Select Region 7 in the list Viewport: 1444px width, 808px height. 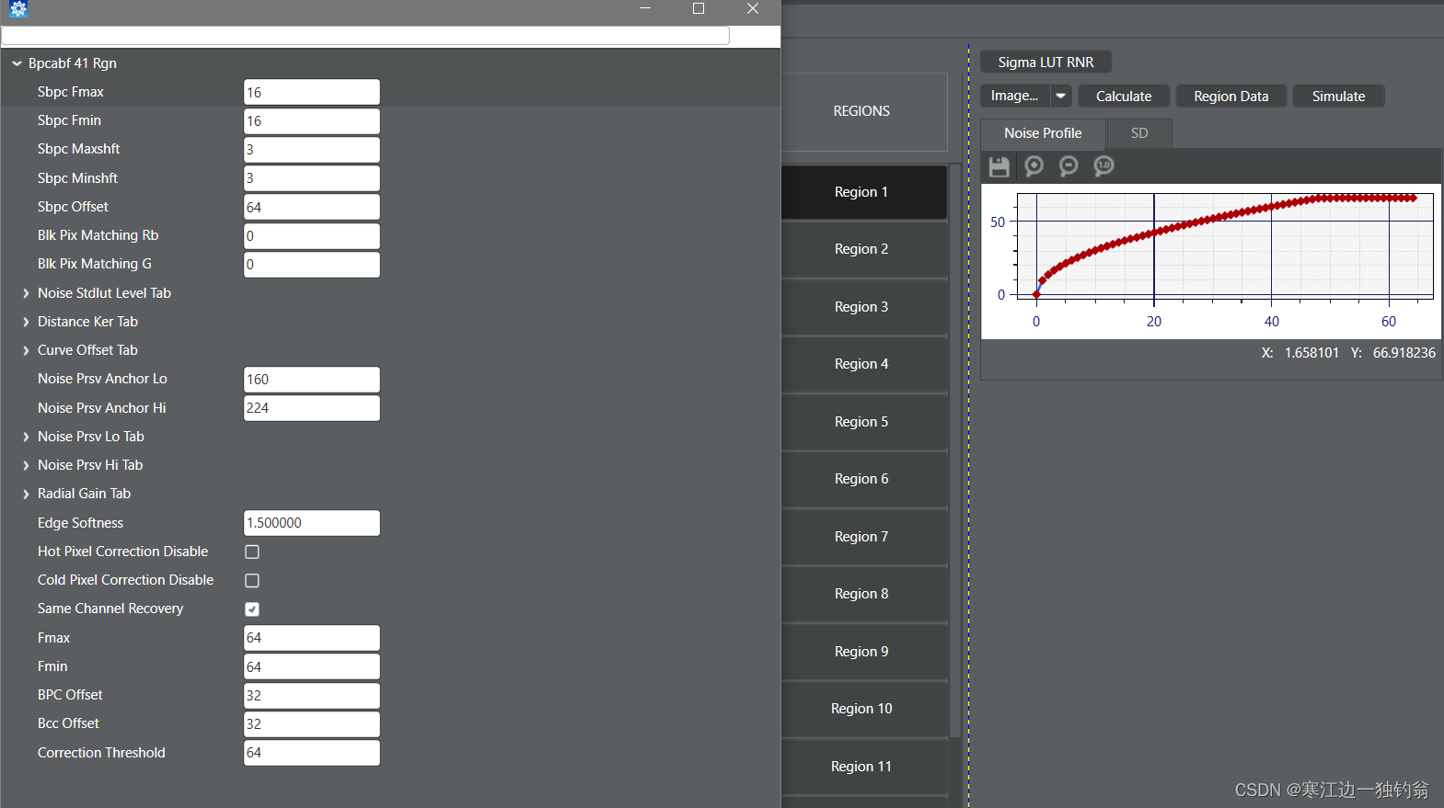(x=863, y=537)
